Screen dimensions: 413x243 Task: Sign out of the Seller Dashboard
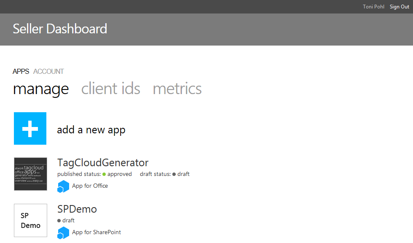[x=400, y=7]
